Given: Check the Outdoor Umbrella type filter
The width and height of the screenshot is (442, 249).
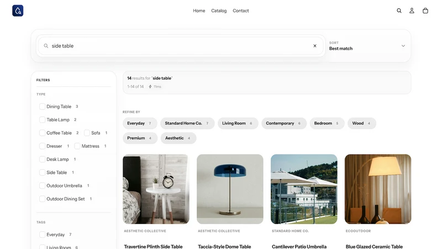Looking at the screenshot, I should [x=43, y=185].
